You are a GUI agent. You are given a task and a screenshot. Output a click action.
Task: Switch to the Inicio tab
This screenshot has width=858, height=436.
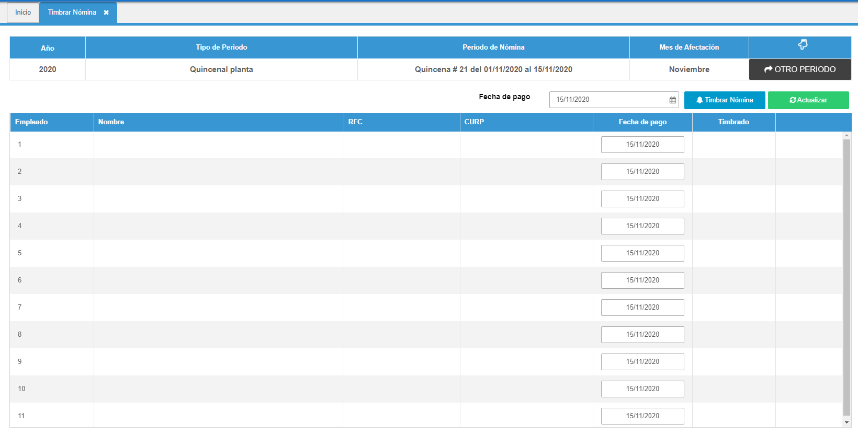[x=23, y=13]
